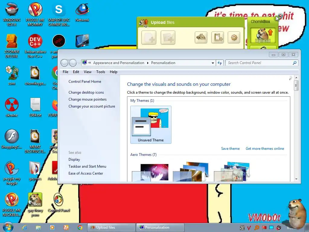Select the gaymes desktop icon
The width and height of the screenshot is (309, 232).
[35, 171]
